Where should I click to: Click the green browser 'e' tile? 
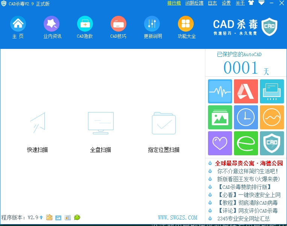[246, 143]
